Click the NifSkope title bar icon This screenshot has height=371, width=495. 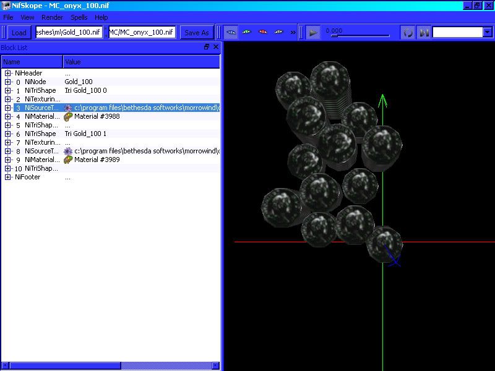click(6, 6)
